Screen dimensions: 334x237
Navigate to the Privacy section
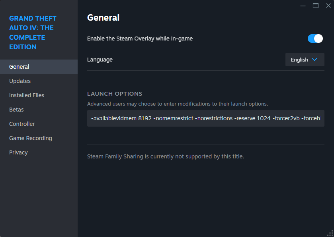pos(18,152)
